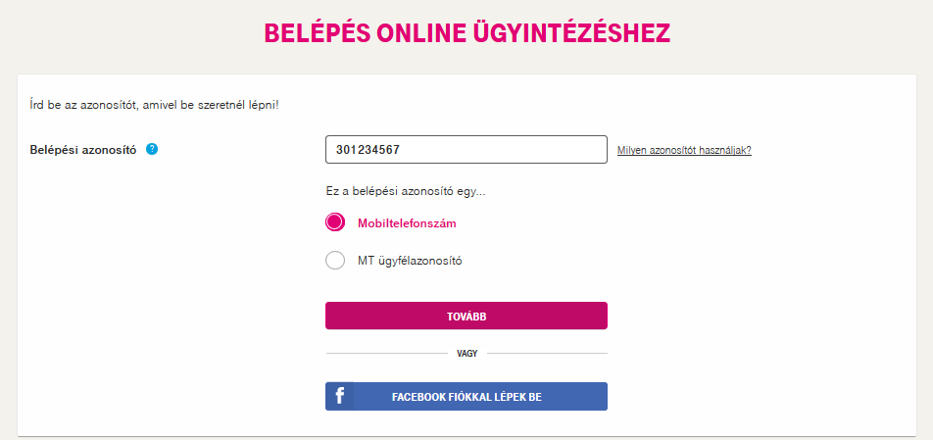The image size is (933, 440).
Task: Click the divider line right of VAGY
Action: pyautogui.click(x=548, y=353)
